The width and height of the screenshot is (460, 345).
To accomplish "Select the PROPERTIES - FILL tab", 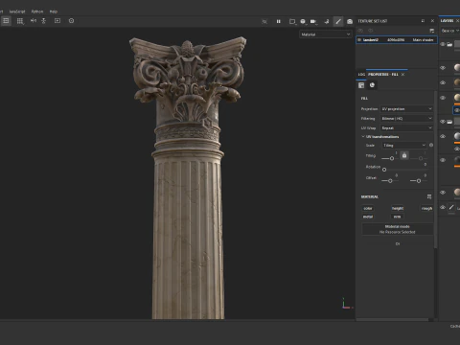I will click(383, 75).
